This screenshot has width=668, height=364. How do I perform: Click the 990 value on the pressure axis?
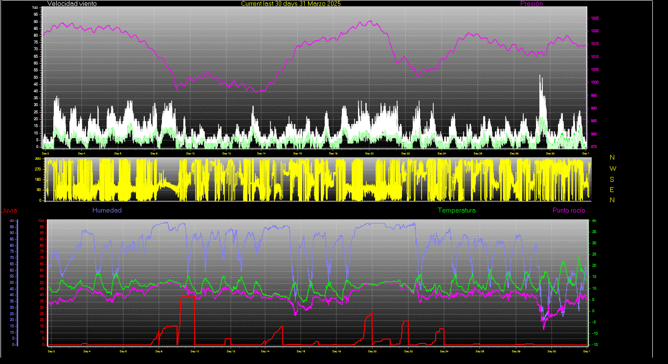594,108
